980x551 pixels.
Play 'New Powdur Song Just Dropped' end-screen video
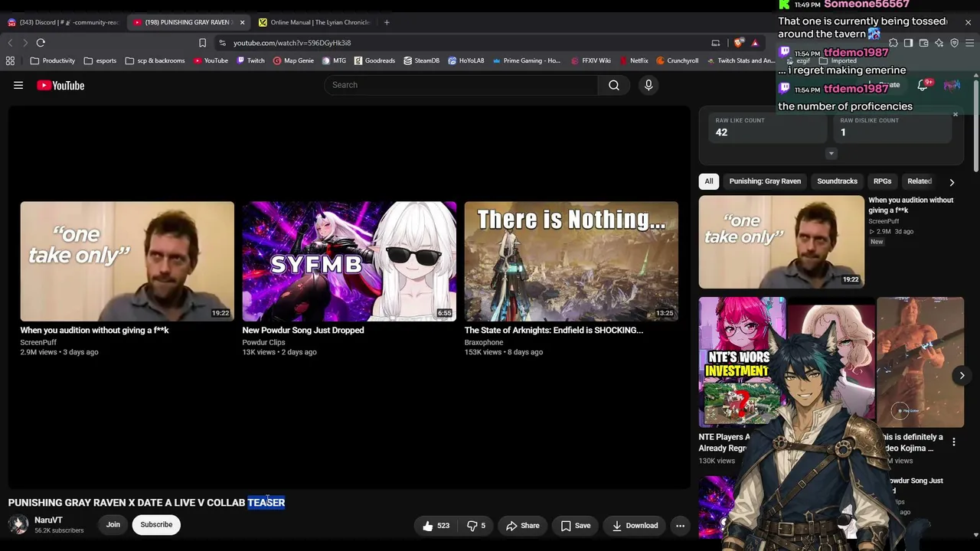(x=349, y=261)
